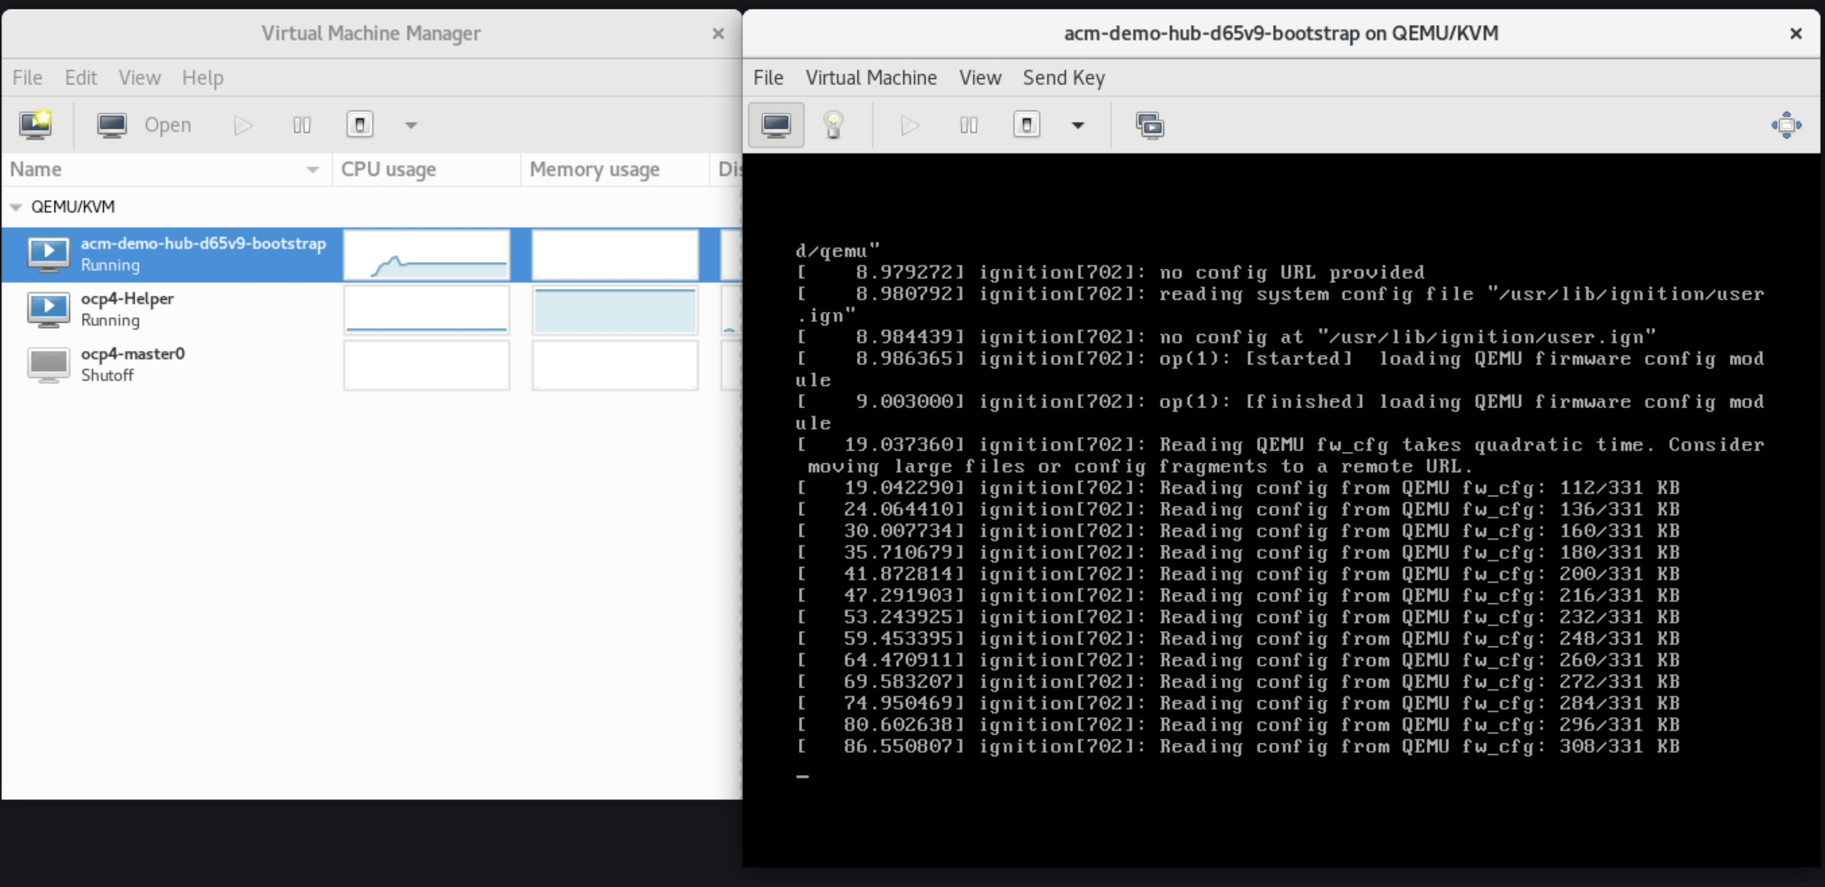This screenshot has height=887, width=1825.
Task: Click the pause icon in Virtual Machine Manager
Action: click(302, 125)
